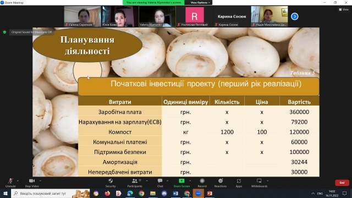This screenshot has width=352, height=198.
Task: Show next participants with the blue arrow
Action: [295, 16]
